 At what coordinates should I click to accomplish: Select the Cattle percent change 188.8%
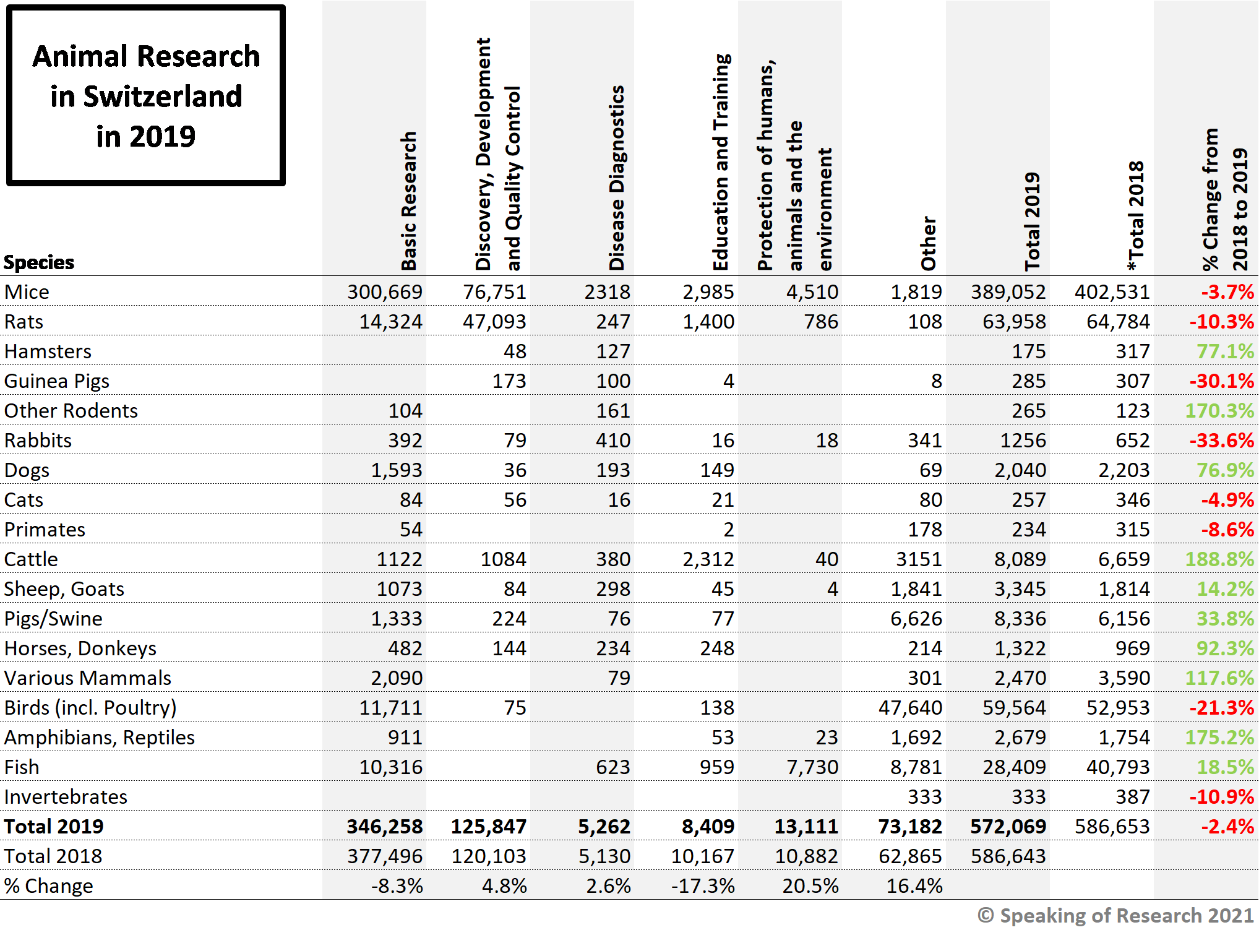pos(1219,559)
